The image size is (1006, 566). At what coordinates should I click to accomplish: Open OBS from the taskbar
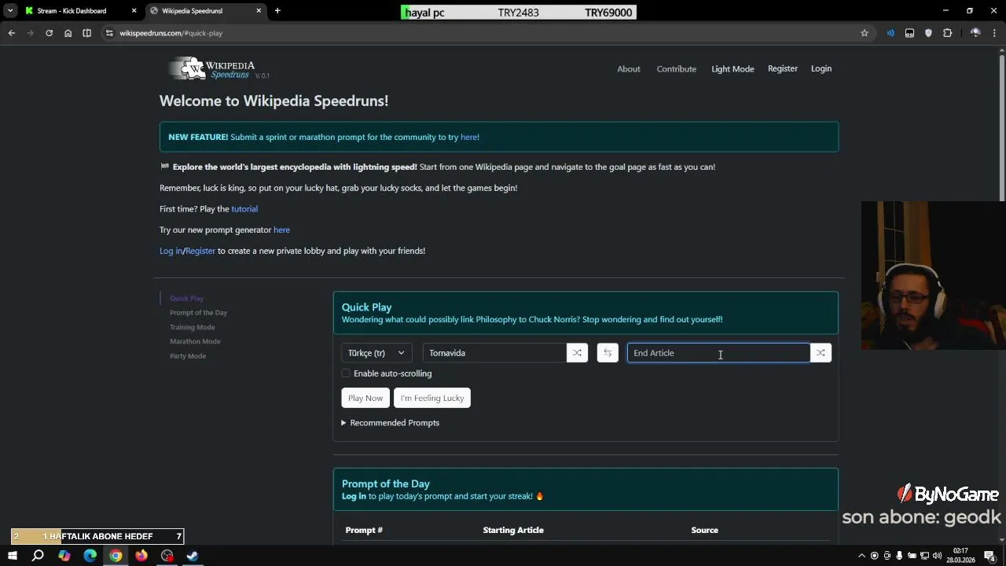pos(167,556)
